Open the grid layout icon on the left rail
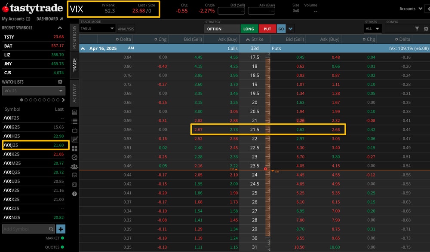The width and height of the screenshot is (430, 252). coord(74,148)
